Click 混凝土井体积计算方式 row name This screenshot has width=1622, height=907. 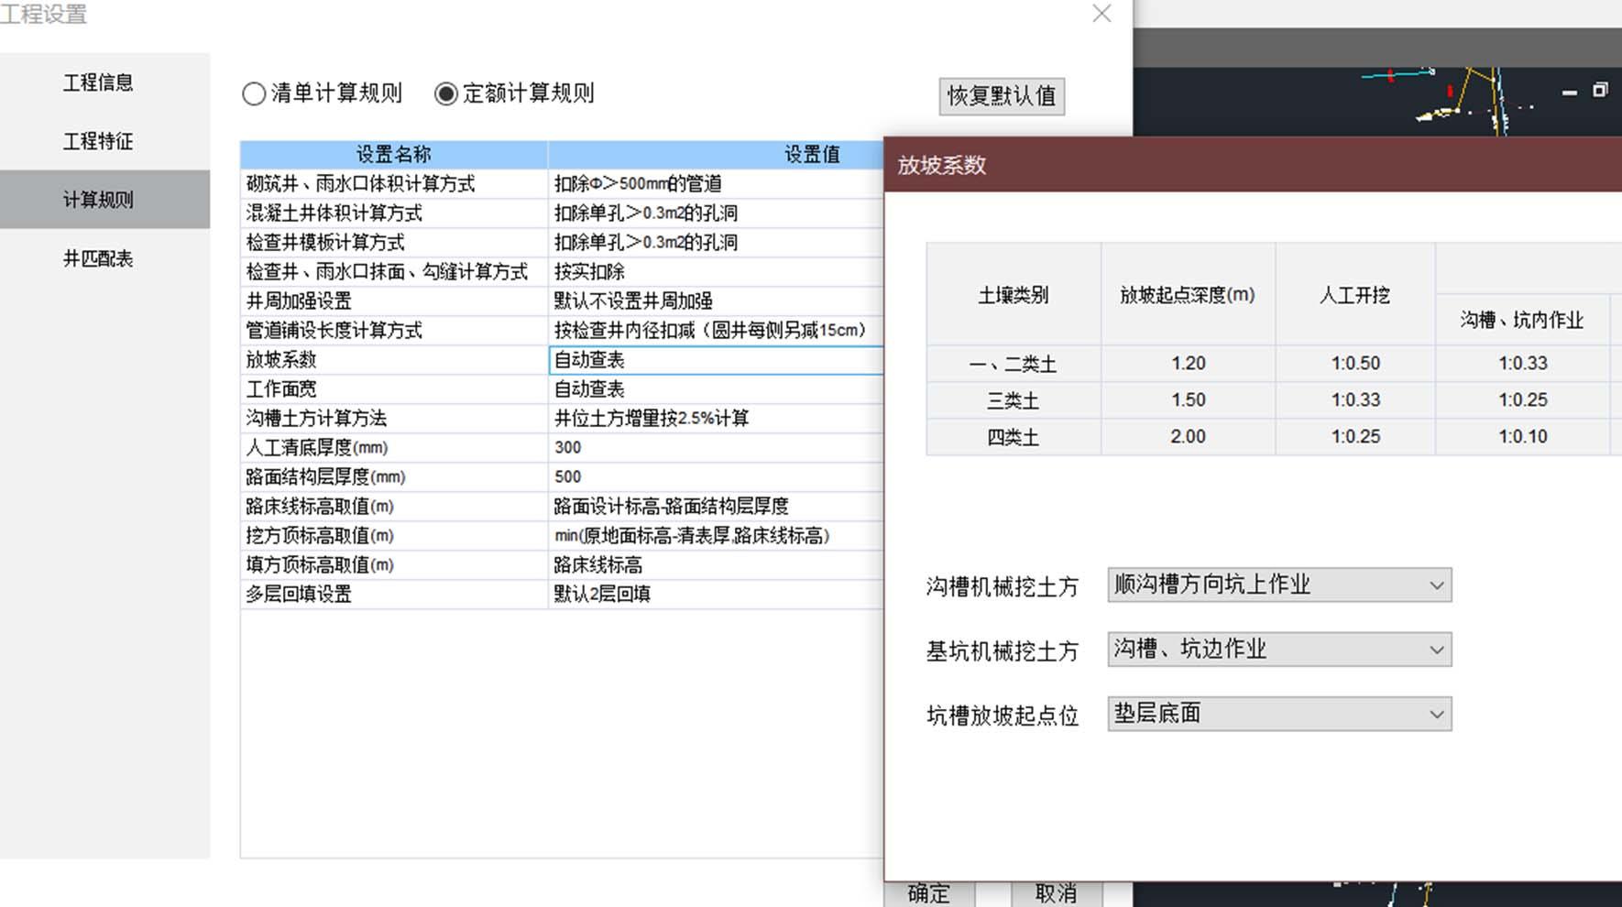[334, 213]
